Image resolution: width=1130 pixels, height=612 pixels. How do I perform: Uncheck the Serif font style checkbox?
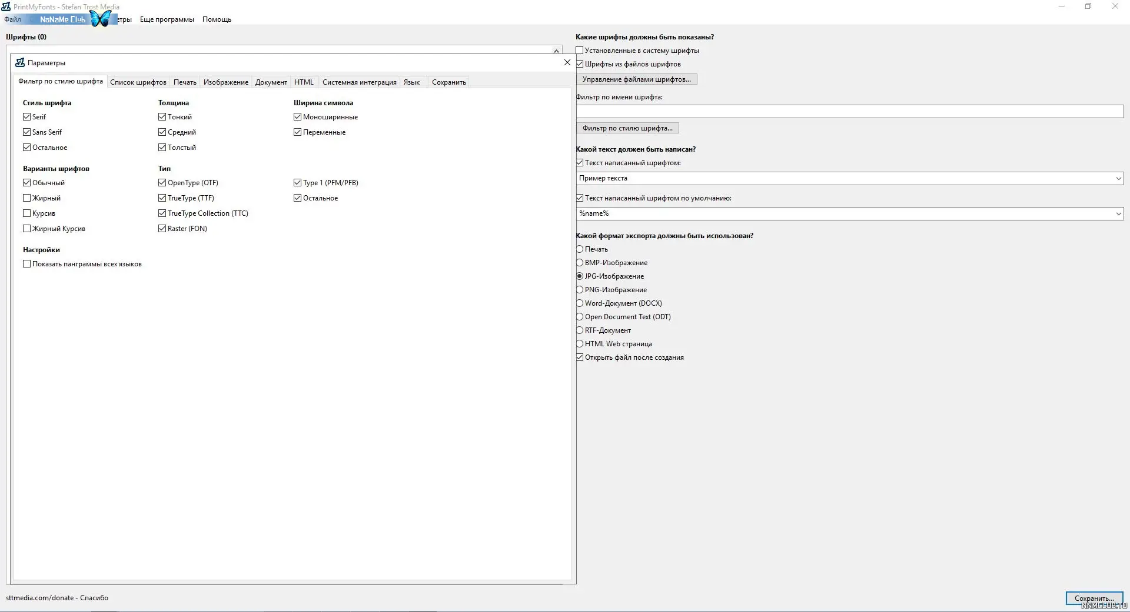coord(27,117)
